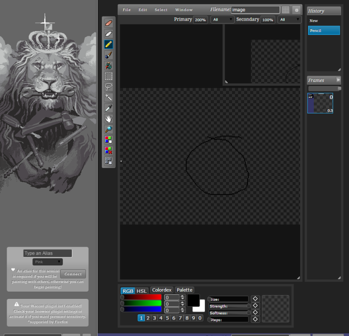Image resolution: width=349 pixels, height=336 pixels.
Task: Select the Paintbrush tool
Action: (109, 55)
